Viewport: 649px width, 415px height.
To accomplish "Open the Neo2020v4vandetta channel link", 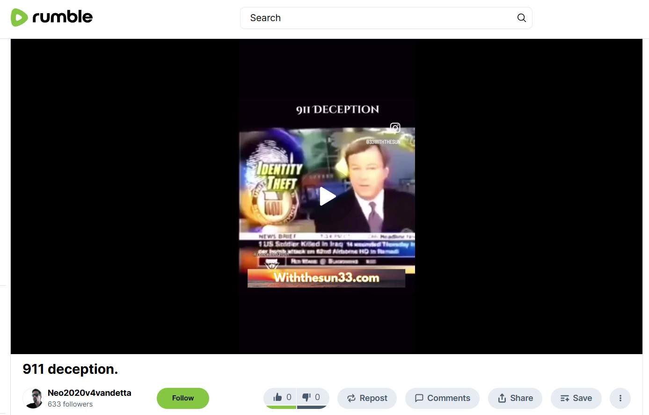I will [89, 393].
